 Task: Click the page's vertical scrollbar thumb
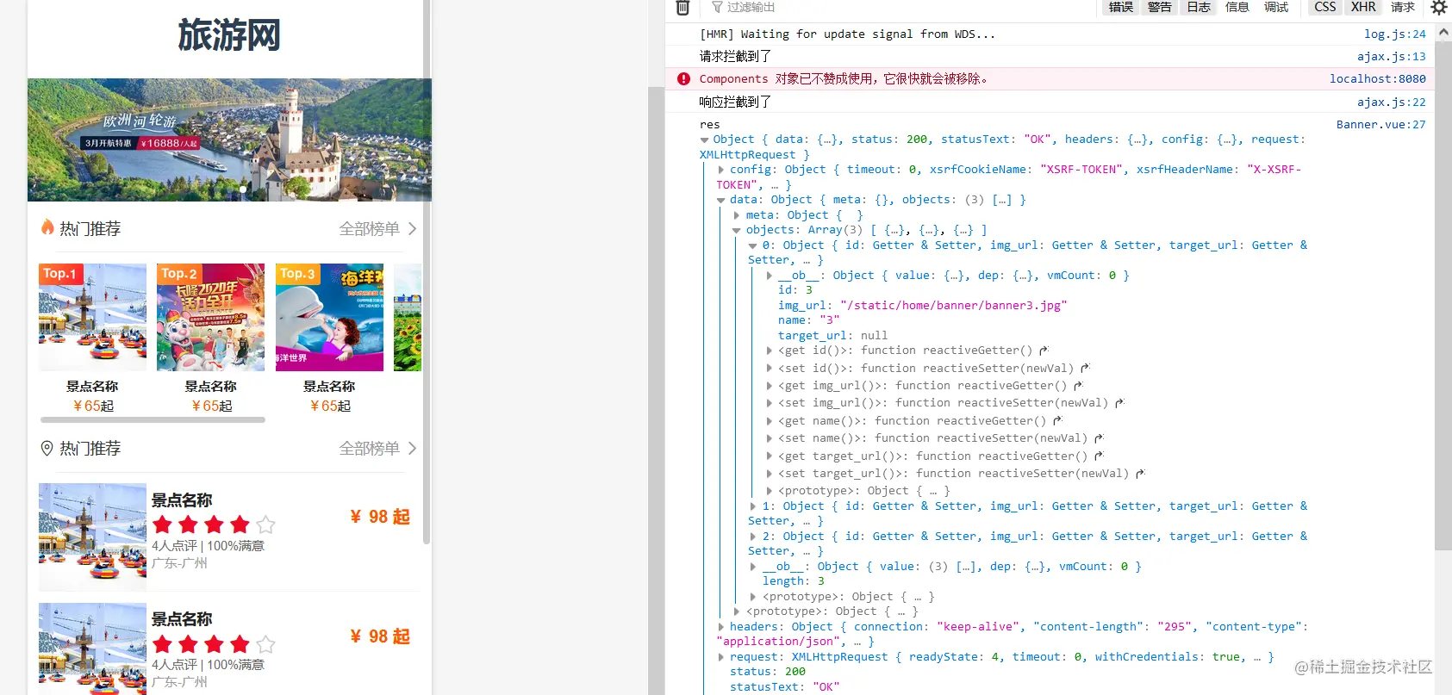pyautogui.click(x=426, y=271)
